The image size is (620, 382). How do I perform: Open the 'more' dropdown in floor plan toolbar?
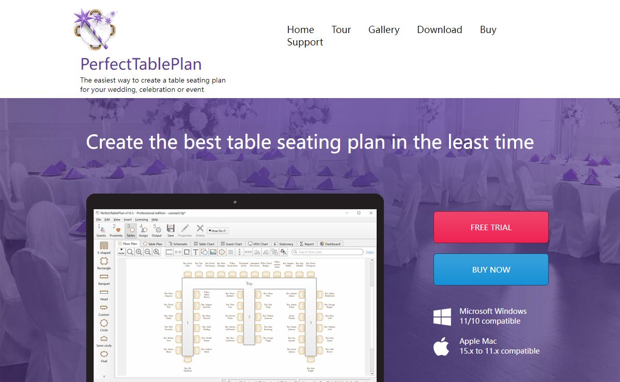coord(121,252)
